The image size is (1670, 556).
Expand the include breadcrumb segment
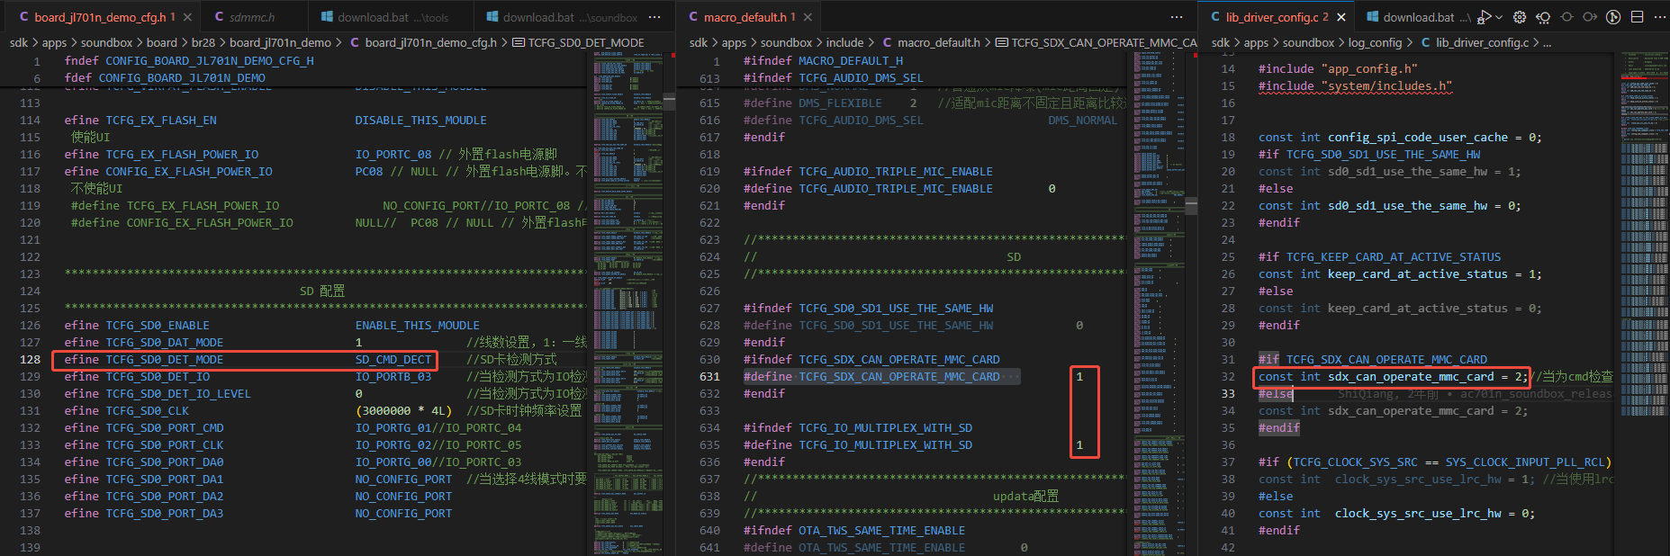tap(844, 42)
